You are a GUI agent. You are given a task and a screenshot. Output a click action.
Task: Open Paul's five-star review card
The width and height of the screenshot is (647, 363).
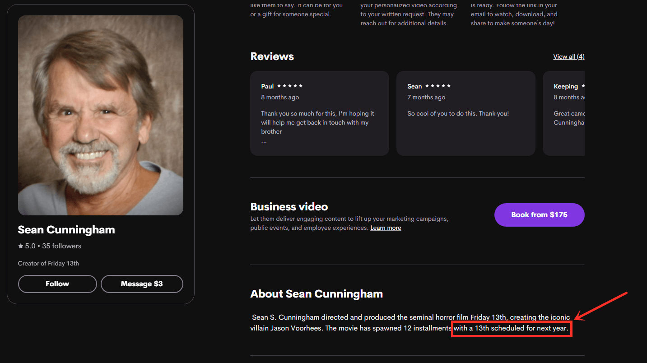320,113
